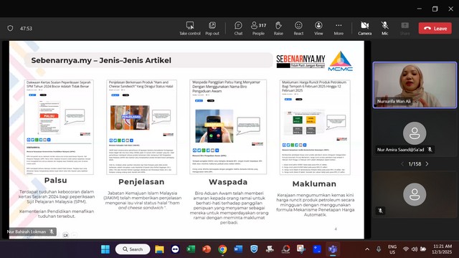Show the People list with 317 participants
This screenshot has height=258, width=459.
click(258, 29)
